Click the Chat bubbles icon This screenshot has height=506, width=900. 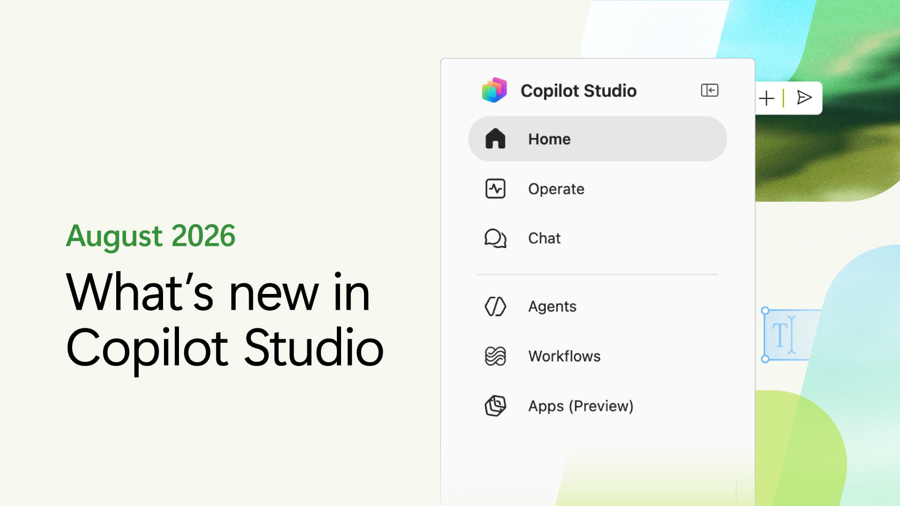pos(495,238)
